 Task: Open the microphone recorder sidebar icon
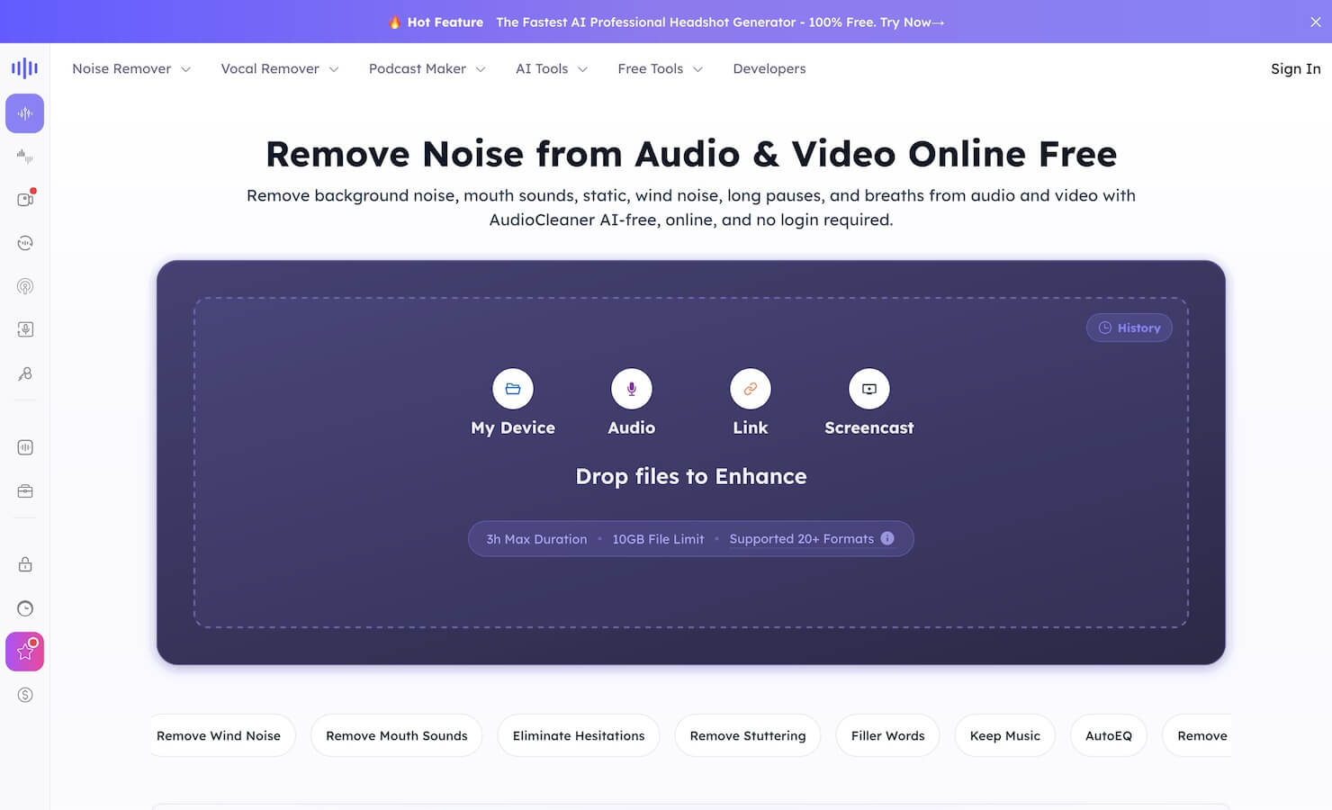[24, 329]
